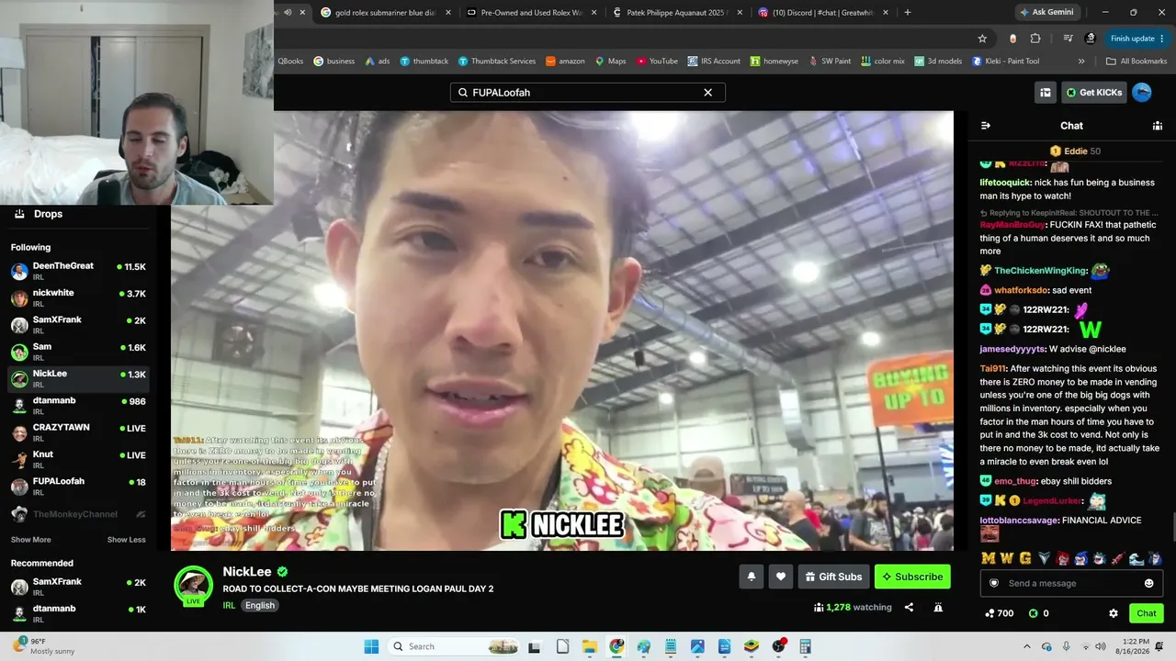Screen dimensions: 1176x661
Task: Open the Windows Start menu
Action: point(371,646)
